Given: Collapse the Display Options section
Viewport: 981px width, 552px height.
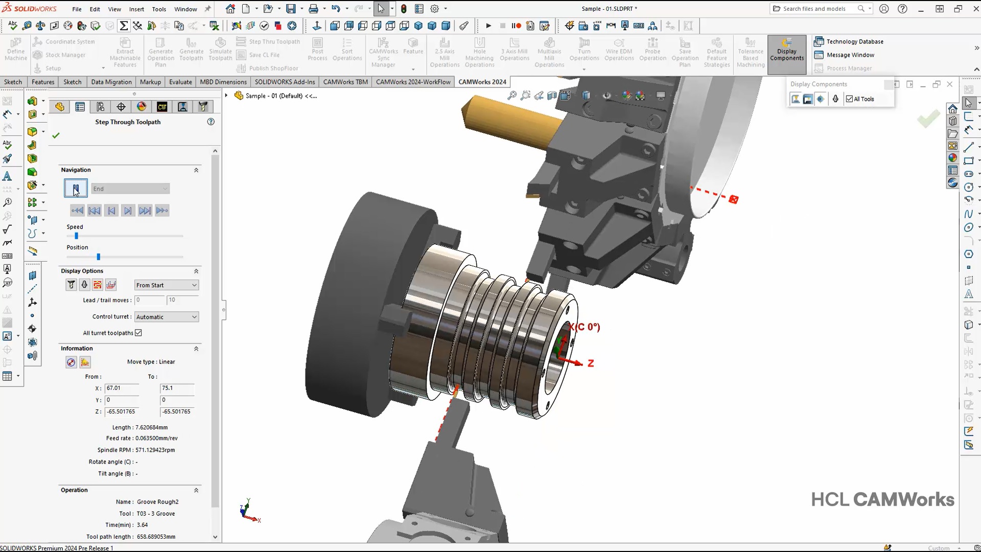Looking at the screenshot, I should tap(196, 271).
